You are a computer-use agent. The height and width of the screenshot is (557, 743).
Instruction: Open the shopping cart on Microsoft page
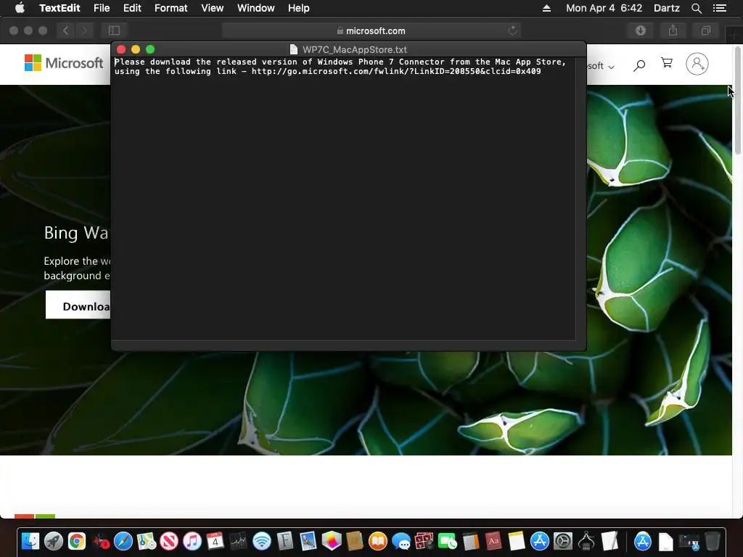(667, 63)
